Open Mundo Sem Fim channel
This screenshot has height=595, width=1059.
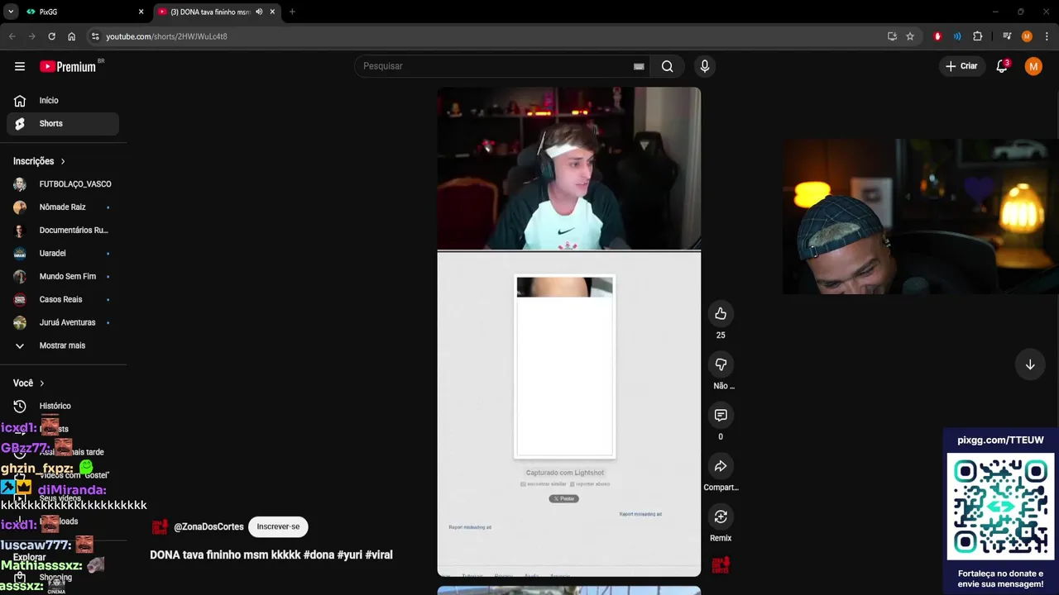(x=63, y=277)
